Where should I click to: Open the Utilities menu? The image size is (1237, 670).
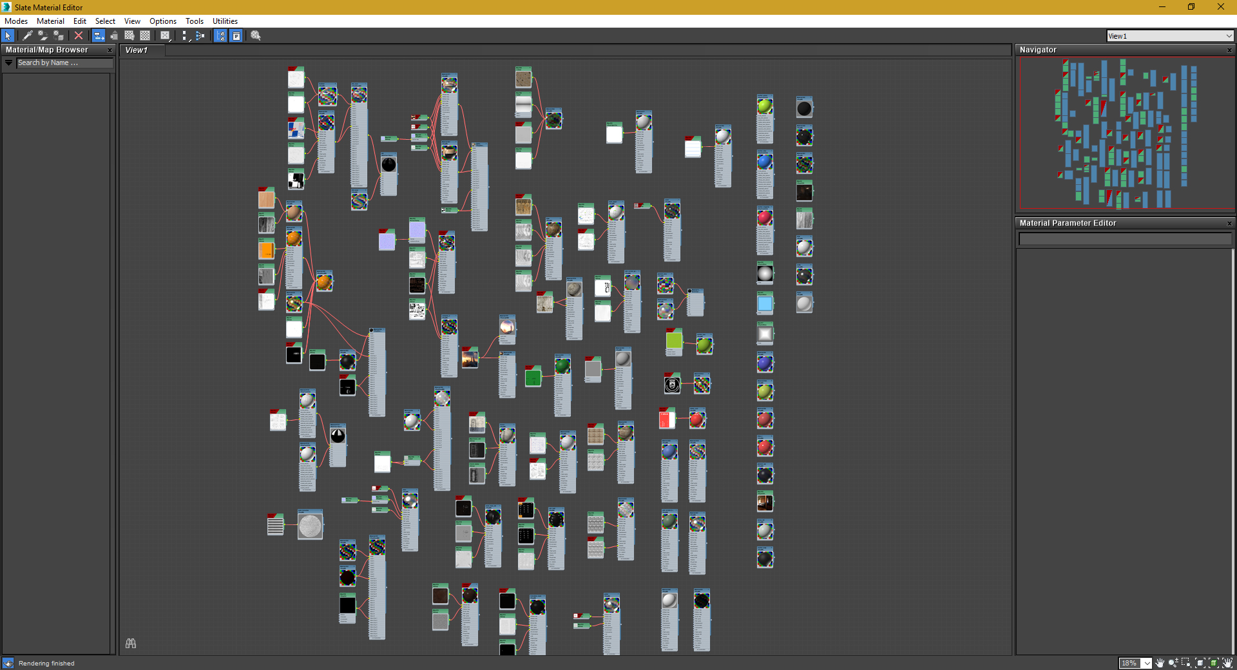(225, 21)
